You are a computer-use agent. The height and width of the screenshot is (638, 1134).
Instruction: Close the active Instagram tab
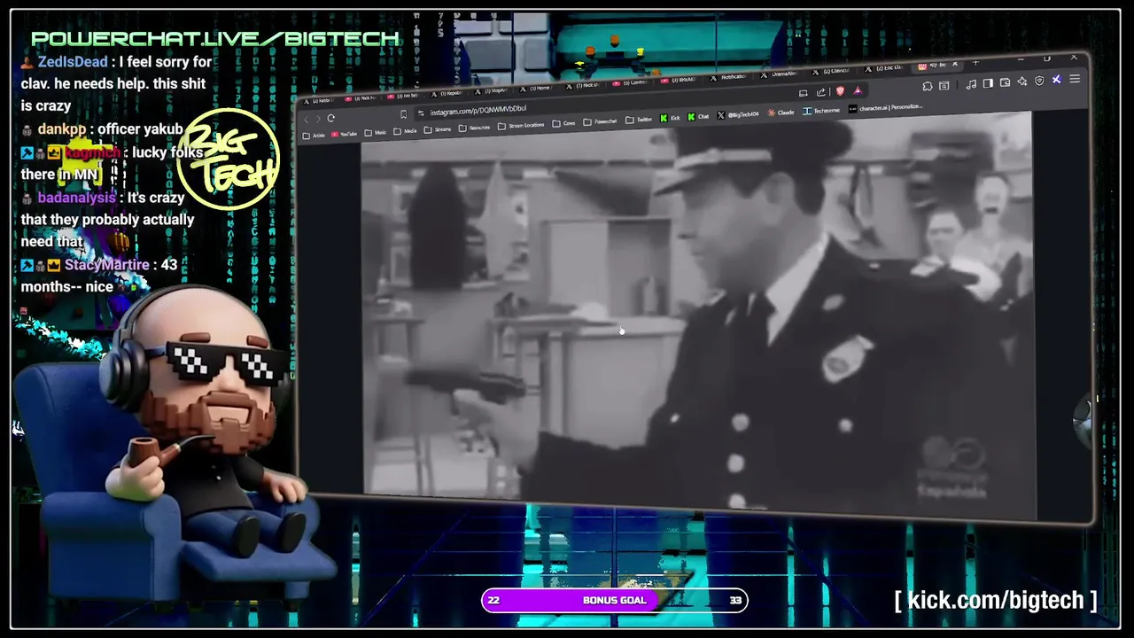[955, 64]
